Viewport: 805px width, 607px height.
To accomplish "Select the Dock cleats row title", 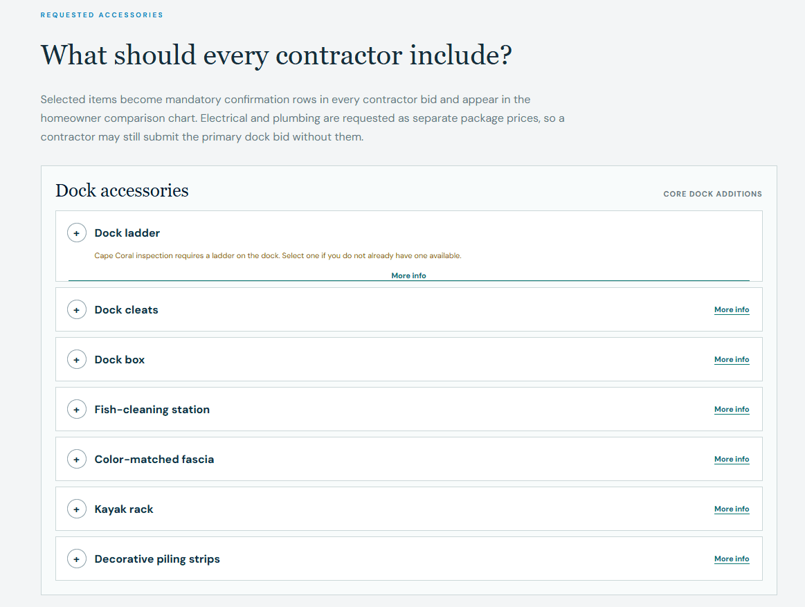I will coord(126,309).
